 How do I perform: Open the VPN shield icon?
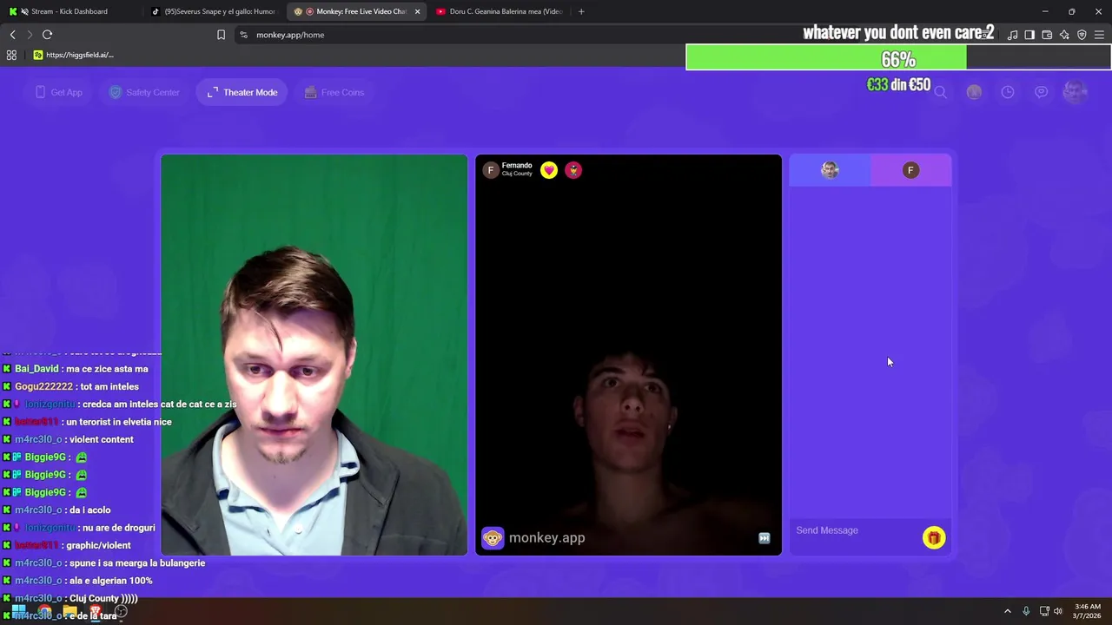coord(1082,35)
